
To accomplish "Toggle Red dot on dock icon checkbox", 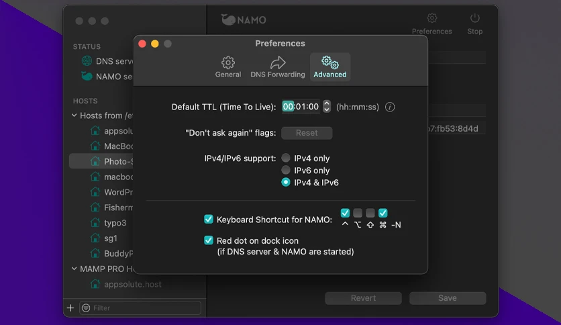I will (x=209, y=240).
